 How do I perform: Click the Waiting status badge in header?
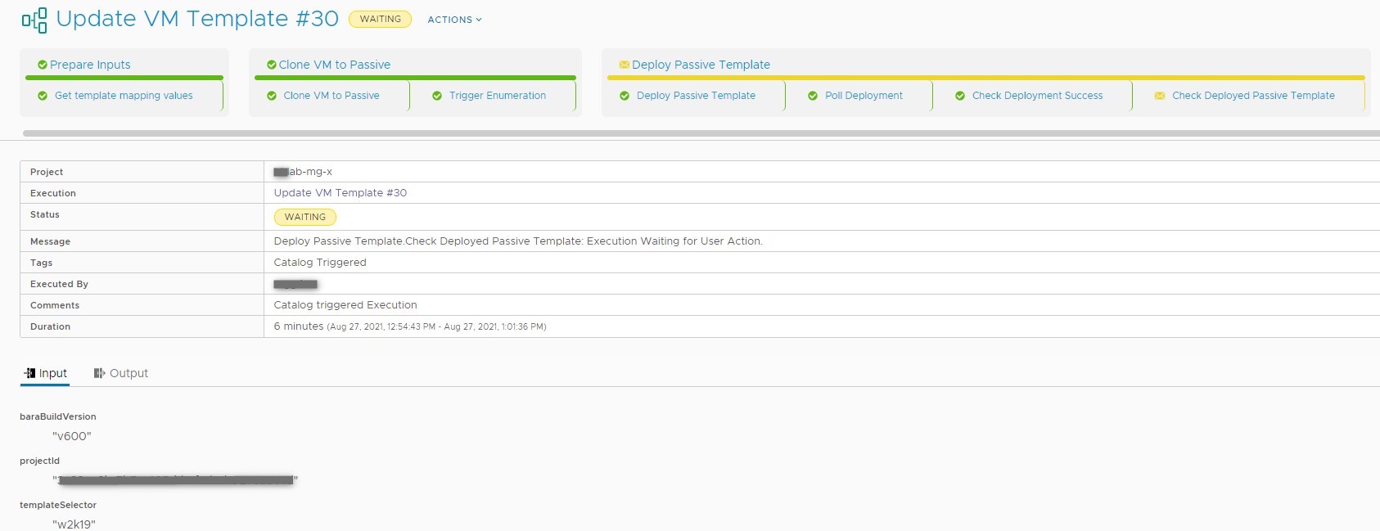click(x=380, y=19)
